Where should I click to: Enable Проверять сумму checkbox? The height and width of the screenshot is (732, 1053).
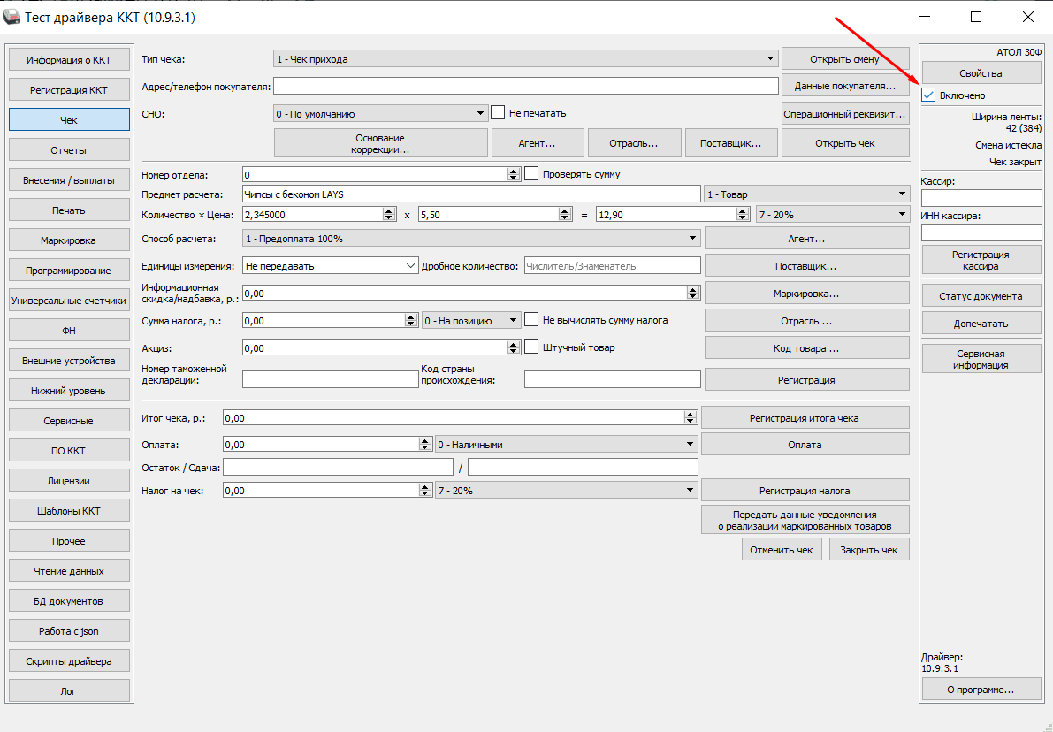[531, 174]
